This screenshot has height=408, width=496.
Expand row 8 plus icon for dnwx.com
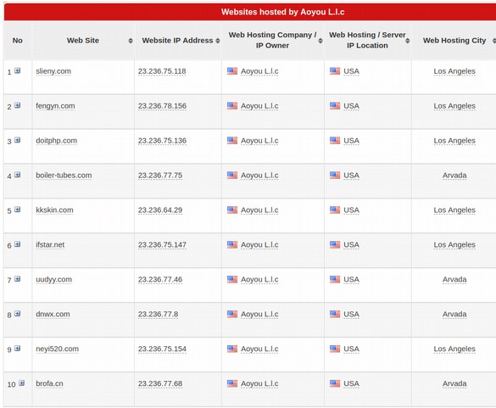click(18, 313)
